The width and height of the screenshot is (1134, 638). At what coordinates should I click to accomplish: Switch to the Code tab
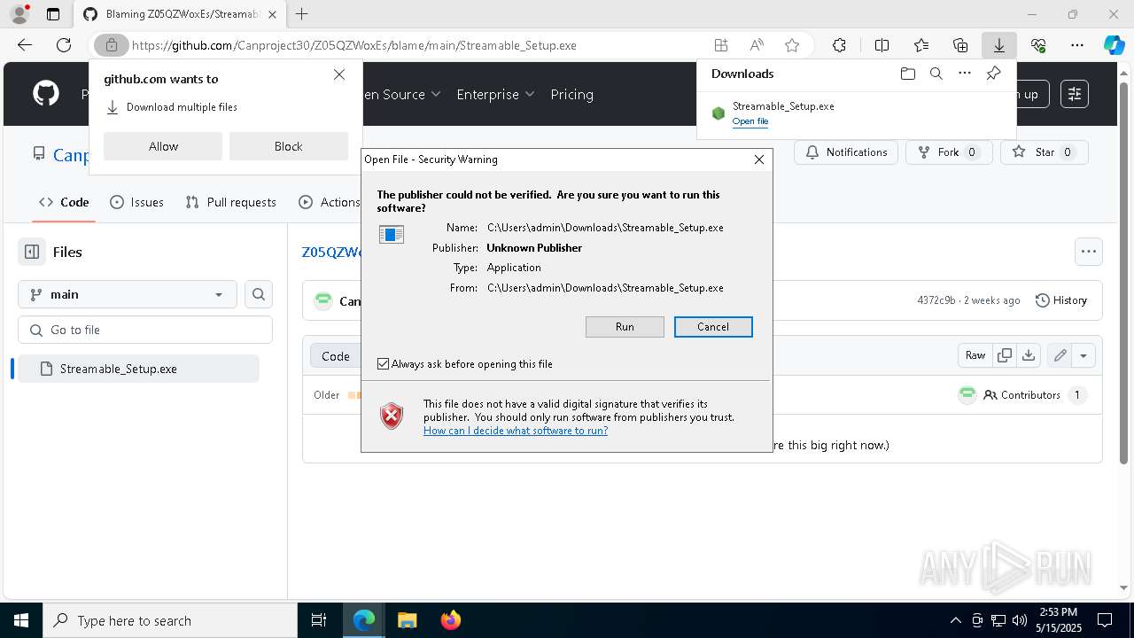[64, 202]
